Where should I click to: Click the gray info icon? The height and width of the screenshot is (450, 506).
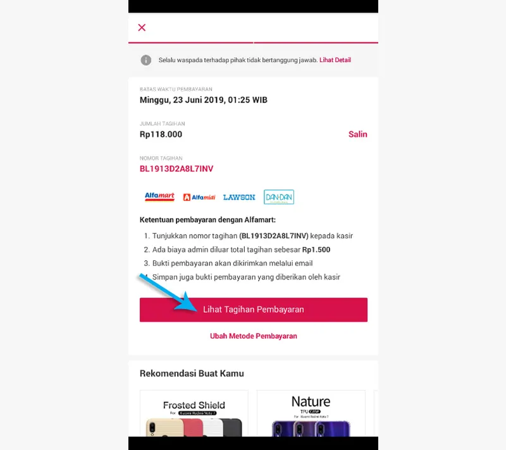146,60
